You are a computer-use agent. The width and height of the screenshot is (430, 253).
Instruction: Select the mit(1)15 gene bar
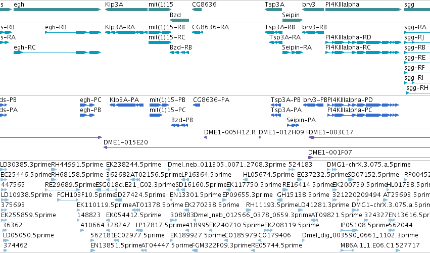(x=160, y=10)
